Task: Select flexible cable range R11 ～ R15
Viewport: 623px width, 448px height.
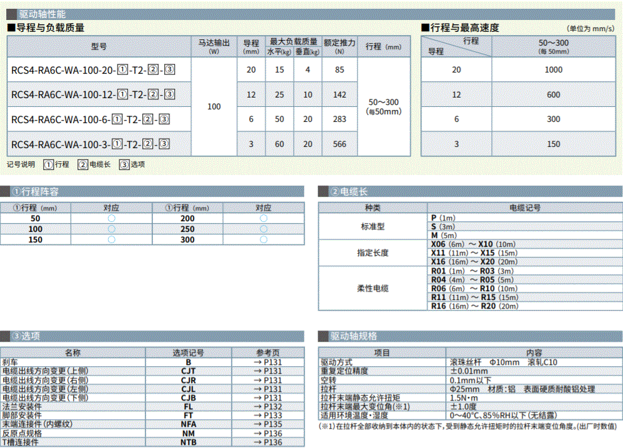Action: tap(475, 297)
